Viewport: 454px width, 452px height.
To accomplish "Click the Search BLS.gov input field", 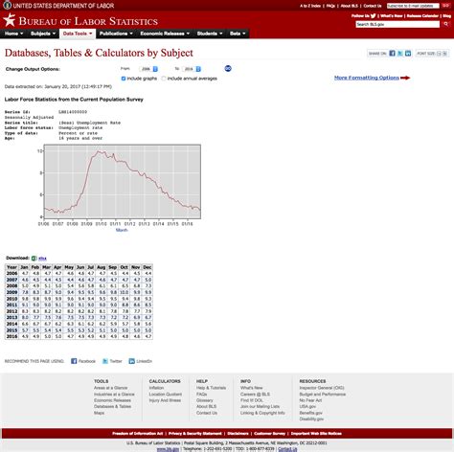I will (x=397, y=24).
